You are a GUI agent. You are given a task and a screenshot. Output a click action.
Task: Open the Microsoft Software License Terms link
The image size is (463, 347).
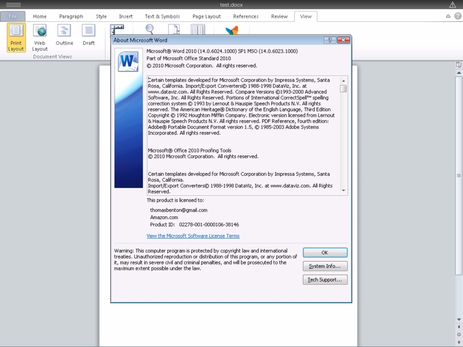click(193, 236)
